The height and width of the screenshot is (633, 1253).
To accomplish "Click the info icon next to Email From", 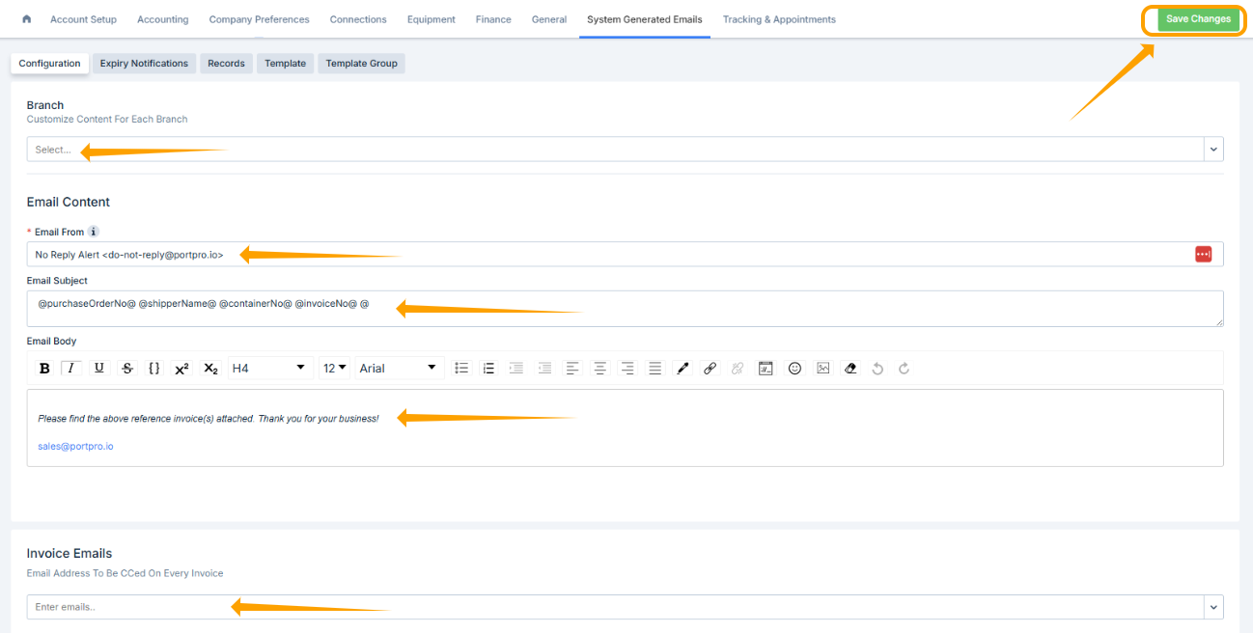I will coord(93,232).
